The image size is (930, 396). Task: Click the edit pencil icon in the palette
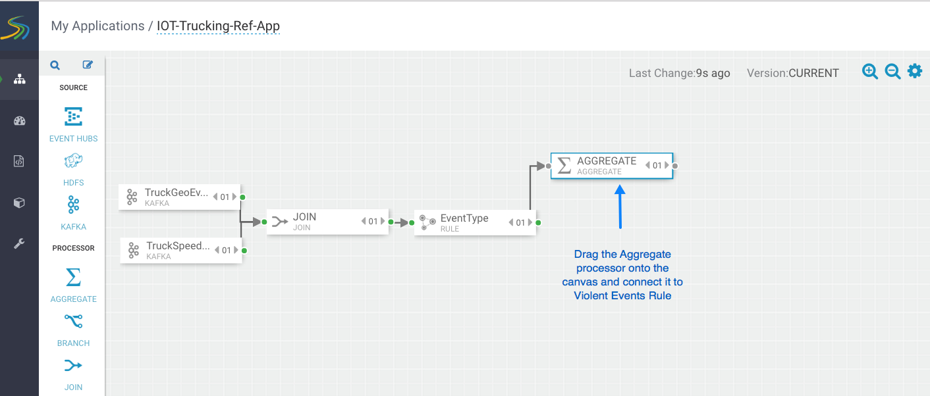[88, 65]
